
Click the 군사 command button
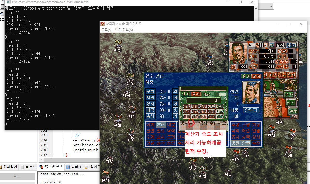(x=289, y=94)
